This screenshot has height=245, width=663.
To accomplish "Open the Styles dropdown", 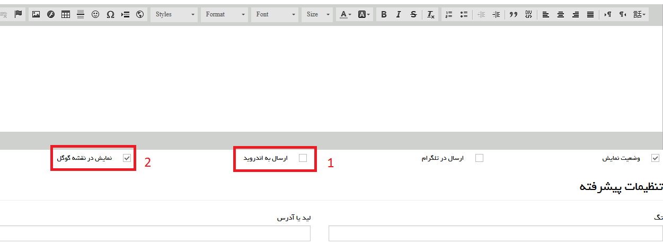I will 174,14.
